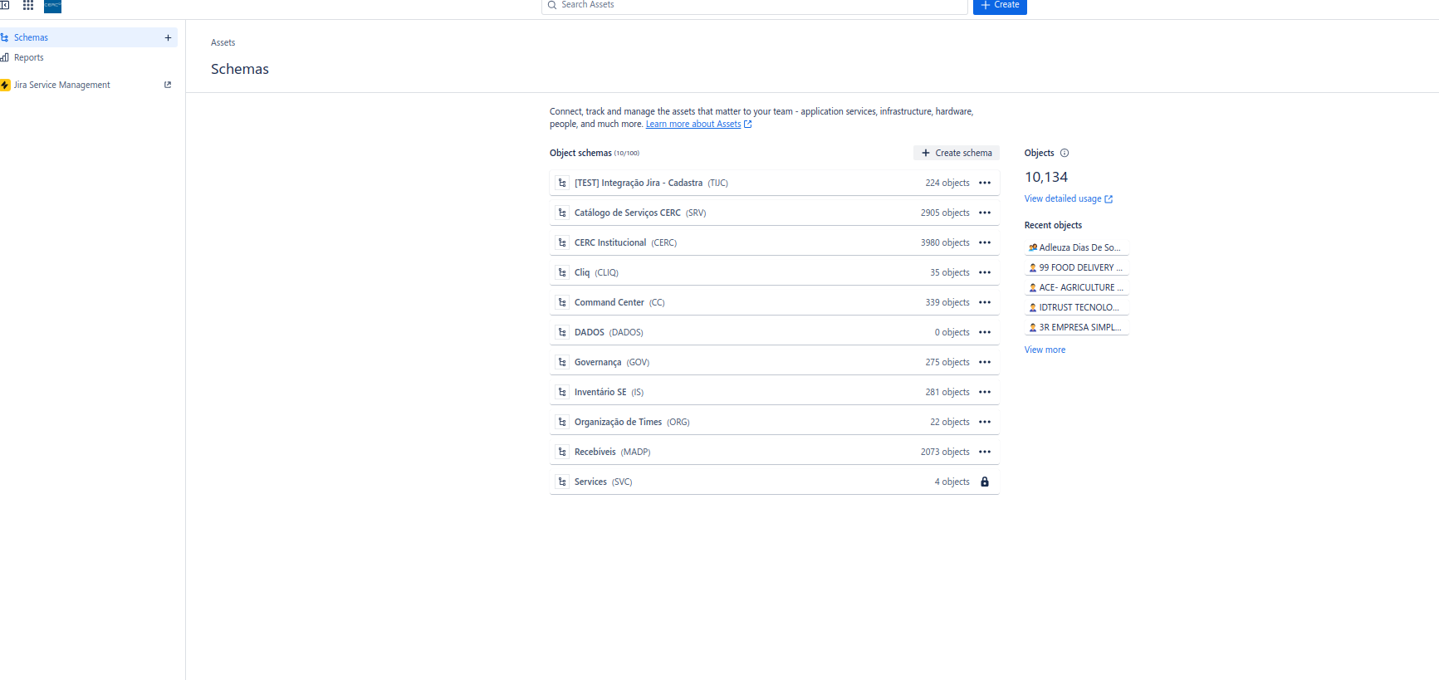Open Jira Service Management external link icon
Screen dimensions: 1439x680
coord(168,85)
